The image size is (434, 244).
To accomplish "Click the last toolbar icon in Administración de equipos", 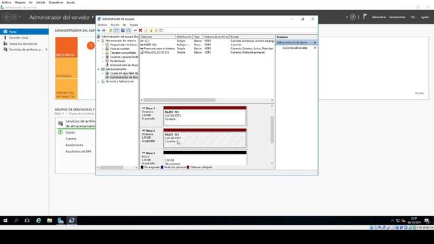I will pyautogui.click(x=161, y=30).
